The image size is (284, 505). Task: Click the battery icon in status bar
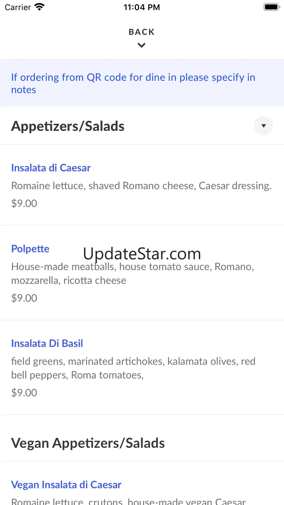271,7
